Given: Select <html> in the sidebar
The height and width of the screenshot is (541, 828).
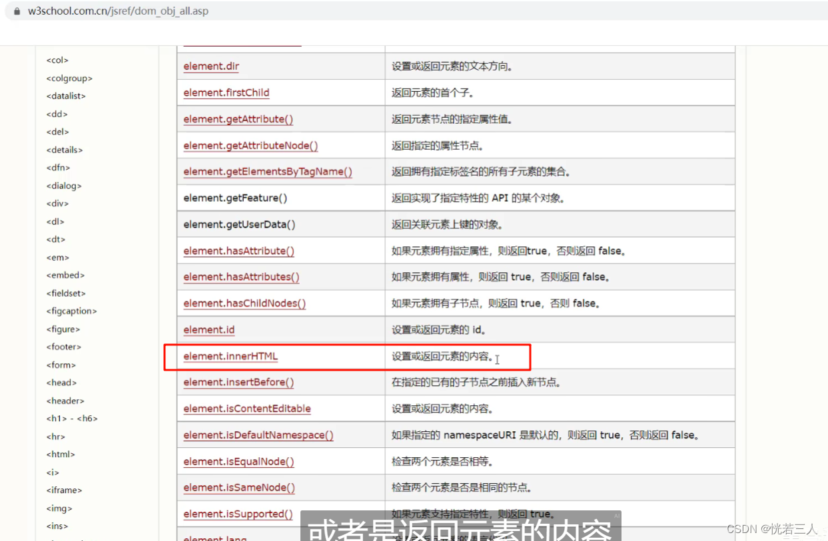Looking at the screenshot, I should (61, 454).
